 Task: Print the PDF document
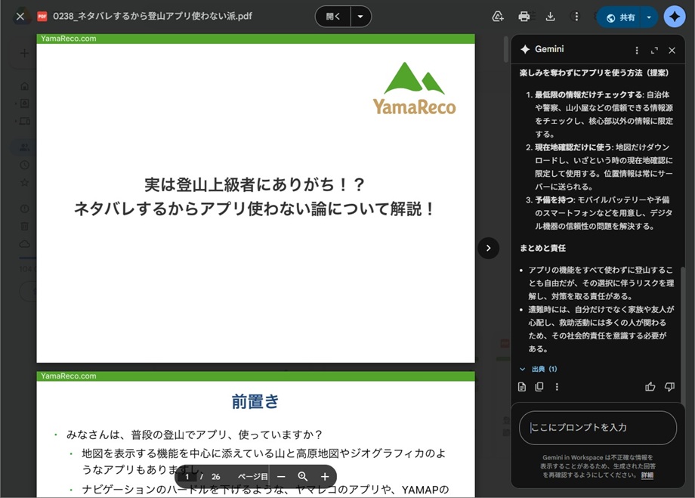pos(524,17)
